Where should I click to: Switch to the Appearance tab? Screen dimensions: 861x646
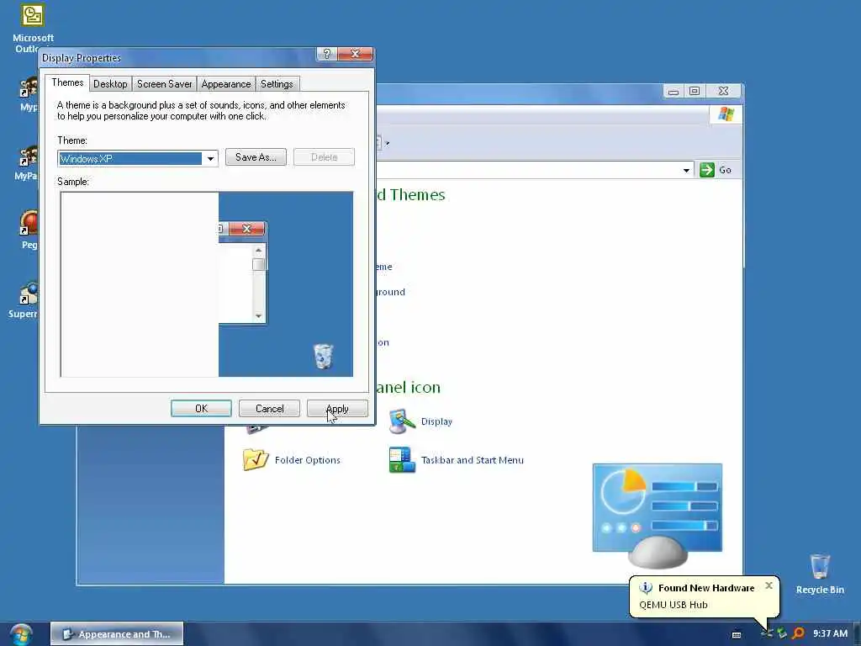[x=225, y=84]
